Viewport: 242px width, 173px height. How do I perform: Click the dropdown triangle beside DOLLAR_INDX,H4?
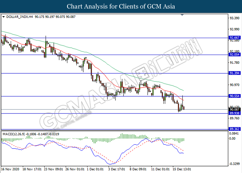pos(4,17)
